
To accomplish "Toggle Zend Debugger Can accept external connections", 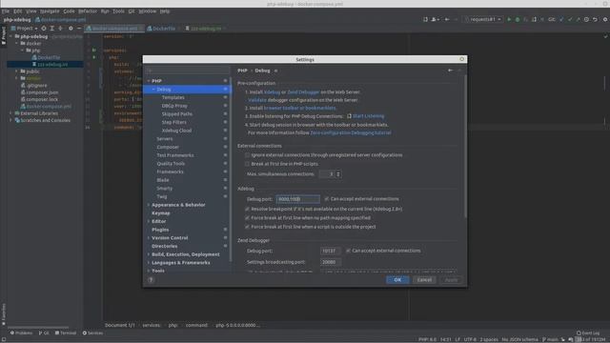I will pos(348,251).
